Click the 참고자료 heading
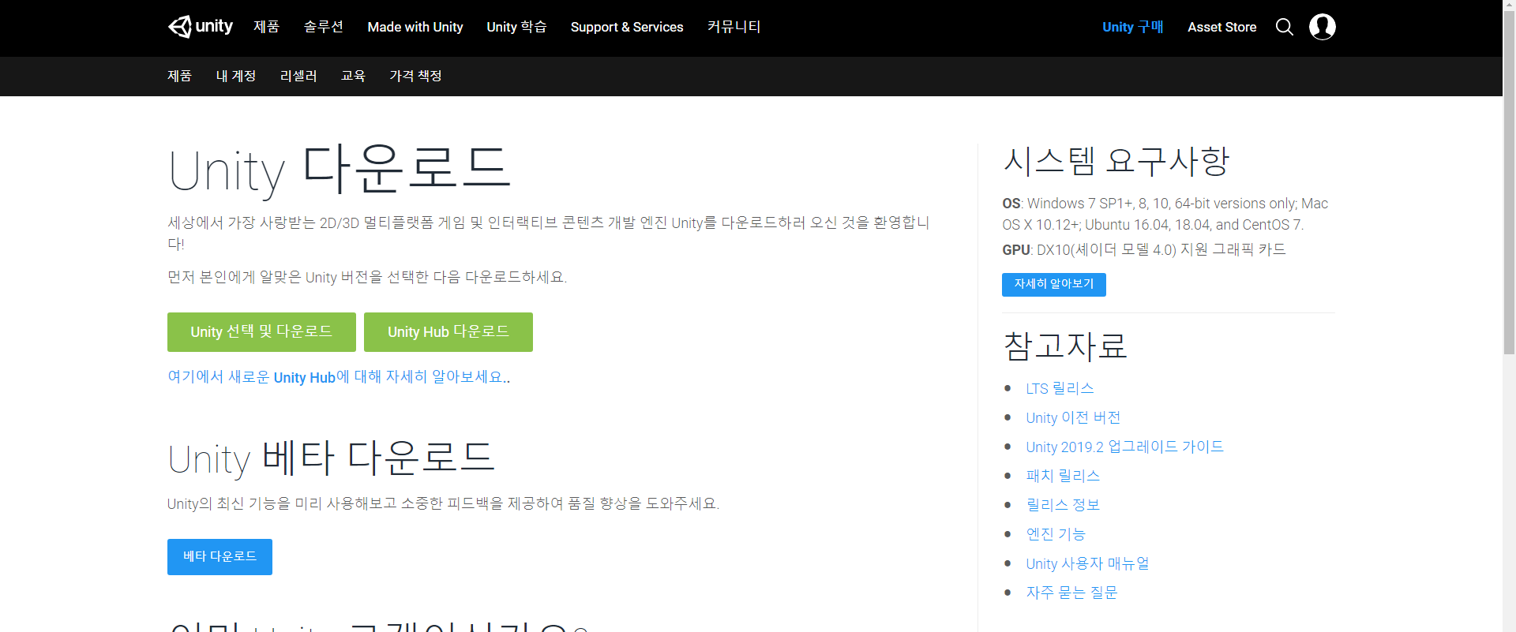The height and width of the screenshot is (632, 1516). [x=1065, y=346]
